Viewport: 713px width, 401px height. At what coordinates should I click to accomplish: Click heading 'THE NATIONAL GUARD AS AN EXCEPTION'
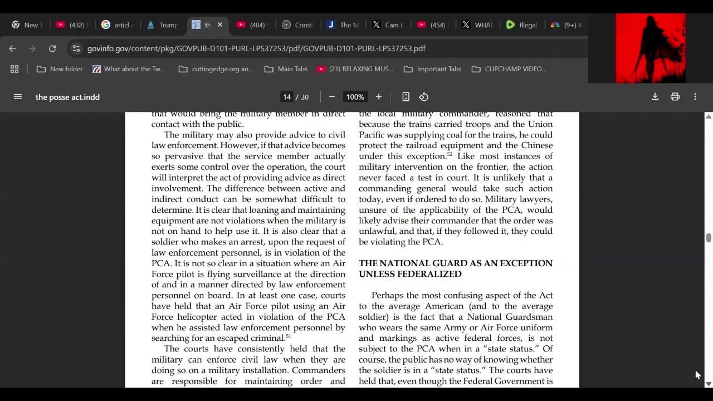coord(456,263)
